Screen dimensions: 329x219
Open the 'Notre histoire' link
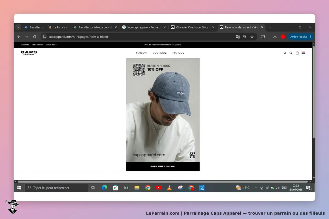[37, 45]
